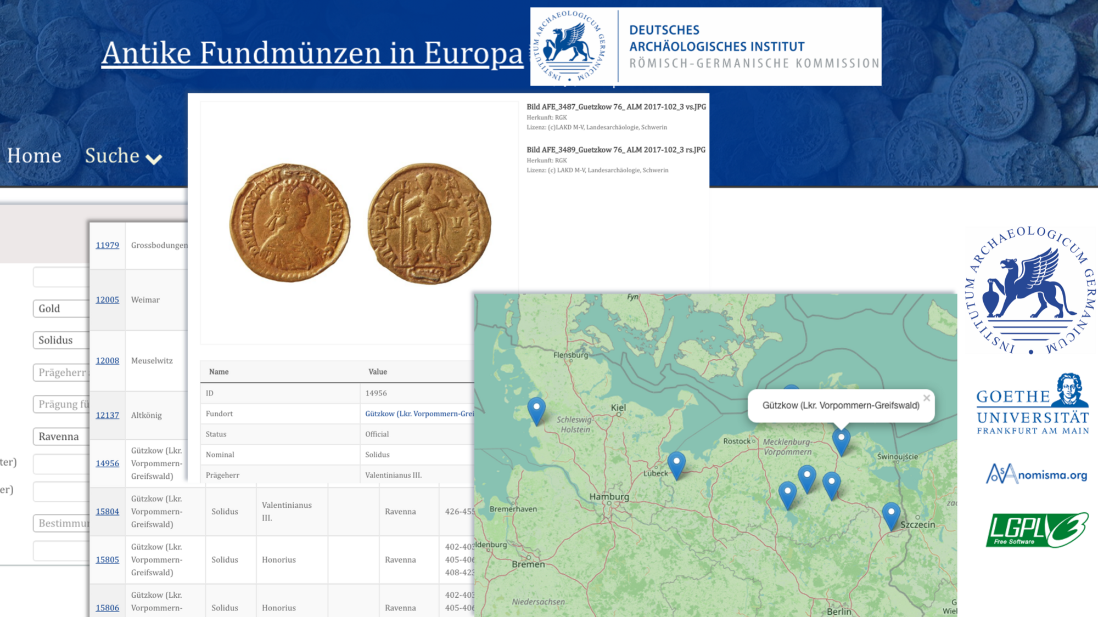Click Bild AFE_3489 rs.JPG caption
This screenshot has width=1098, height=617.
click(x=616, y=150)
